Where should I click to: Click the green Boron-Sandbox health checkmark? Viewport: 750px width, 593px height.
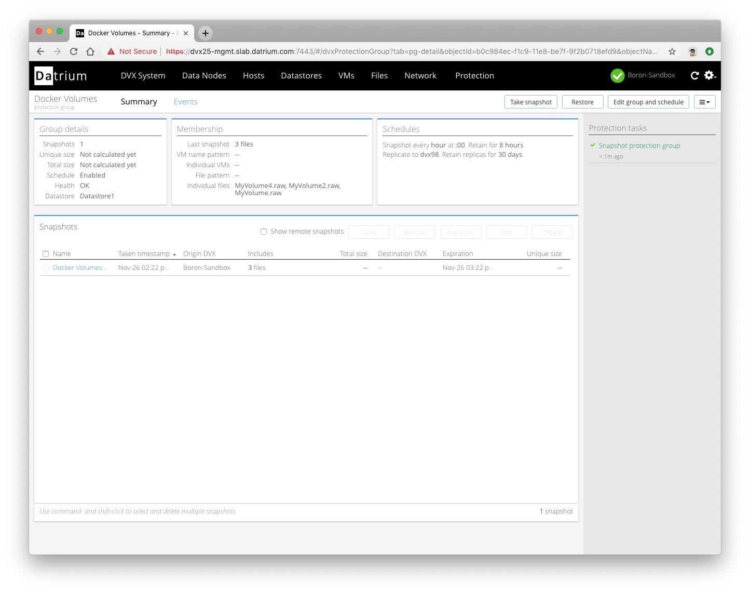click(617, 76)
